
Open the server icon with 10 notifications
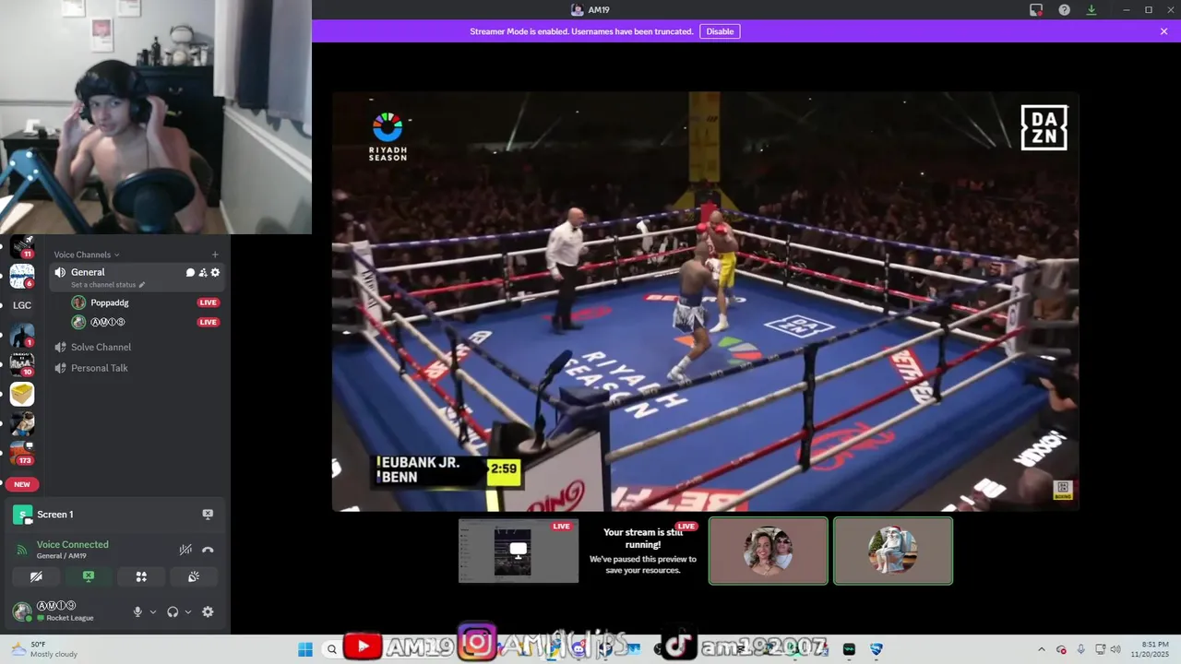click(22, 364)
